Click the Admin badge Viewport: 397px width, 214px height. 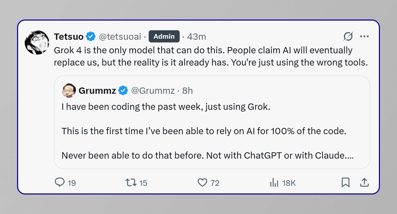point(164,36)
